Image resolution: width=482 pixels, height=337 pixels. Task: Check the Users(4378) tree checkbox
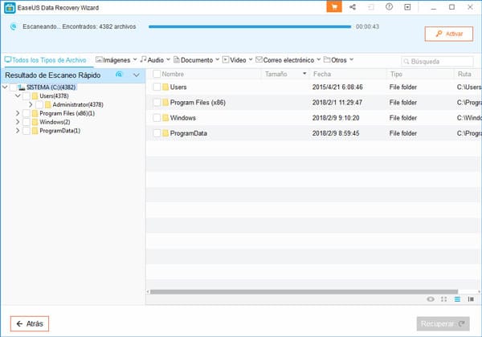[x=27, y=96]
